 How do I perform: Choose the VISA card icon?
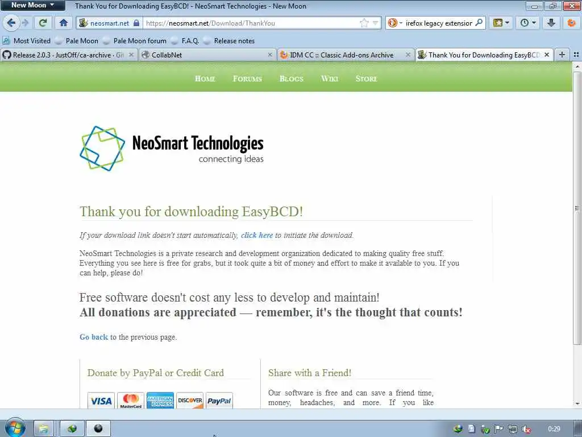(101, 401)
